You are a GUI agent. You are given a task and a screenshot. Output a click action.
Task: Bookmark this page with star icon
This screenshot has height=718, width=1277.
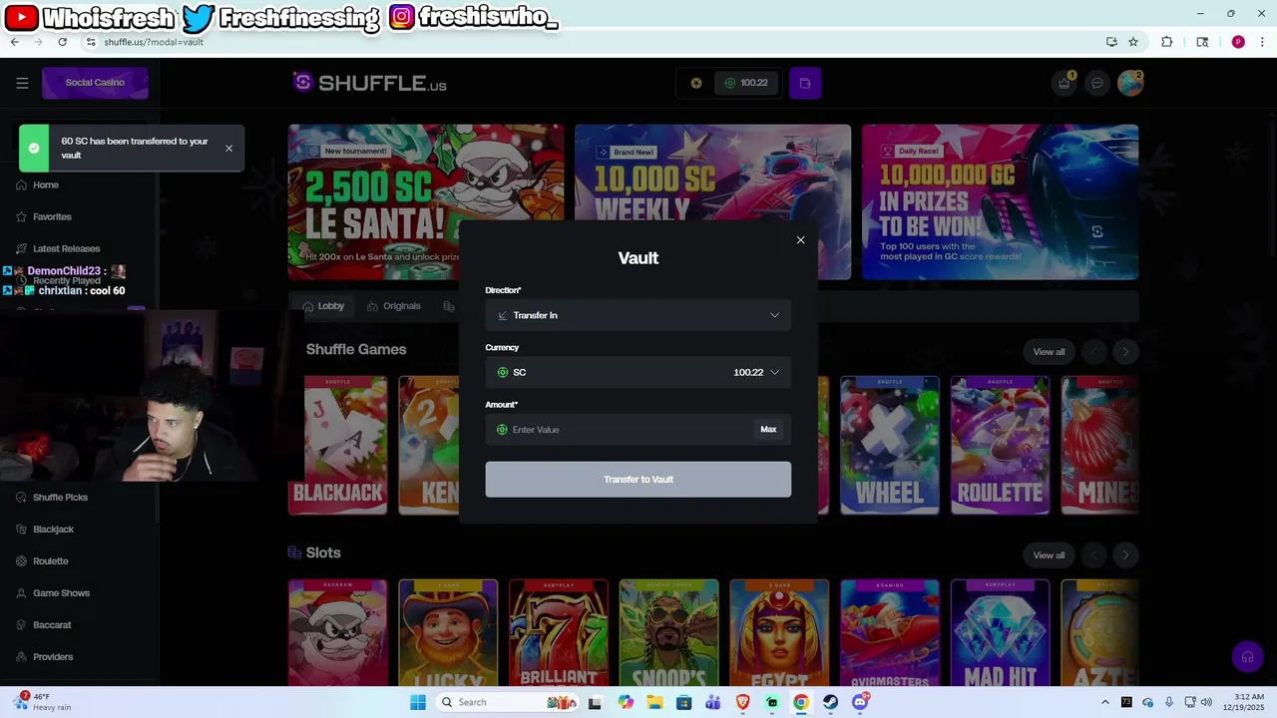[x=1133, y=42]
